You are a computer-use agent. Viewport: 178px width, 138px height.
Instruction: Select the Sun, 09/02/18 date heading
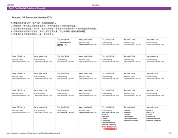[x=18, y=57]
